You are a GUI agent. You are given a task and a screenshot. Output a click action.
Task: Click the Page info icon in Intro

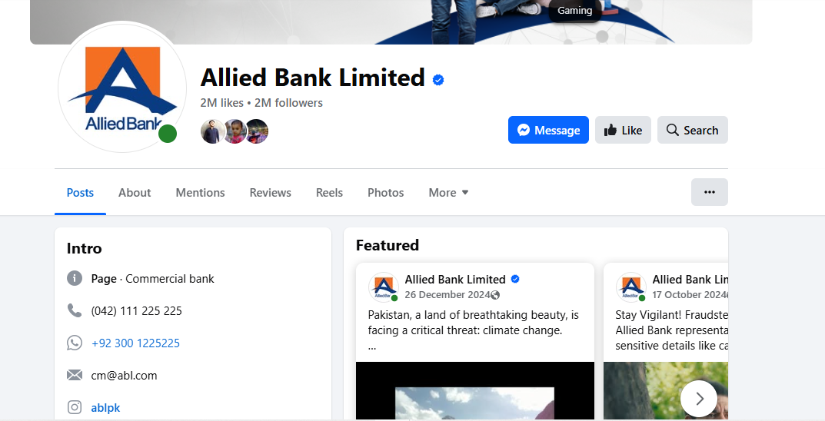click(75, 279)
